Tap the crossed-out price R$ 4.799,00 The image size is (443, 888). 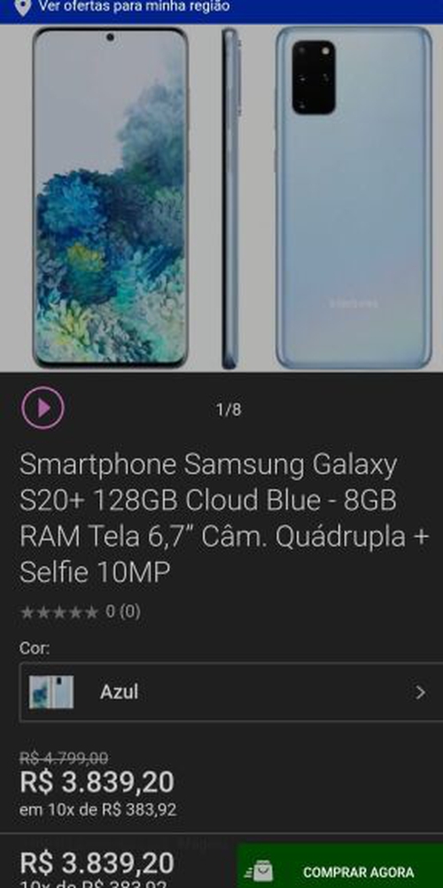[64, 758]
